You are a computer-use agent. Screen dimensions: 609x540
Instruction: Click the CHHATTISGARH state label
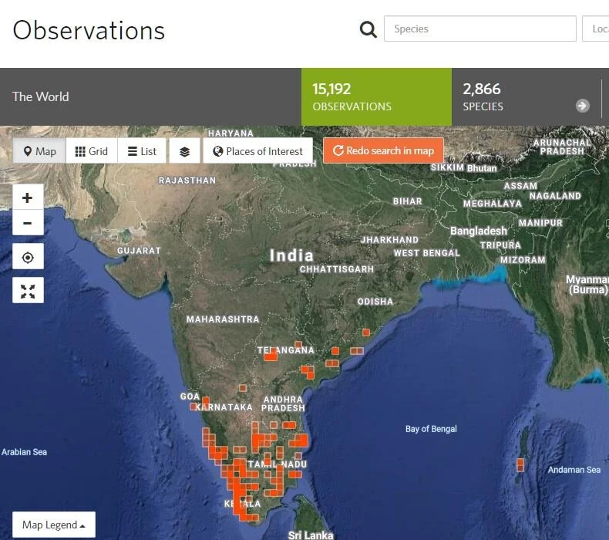click(x=336, y=269)
